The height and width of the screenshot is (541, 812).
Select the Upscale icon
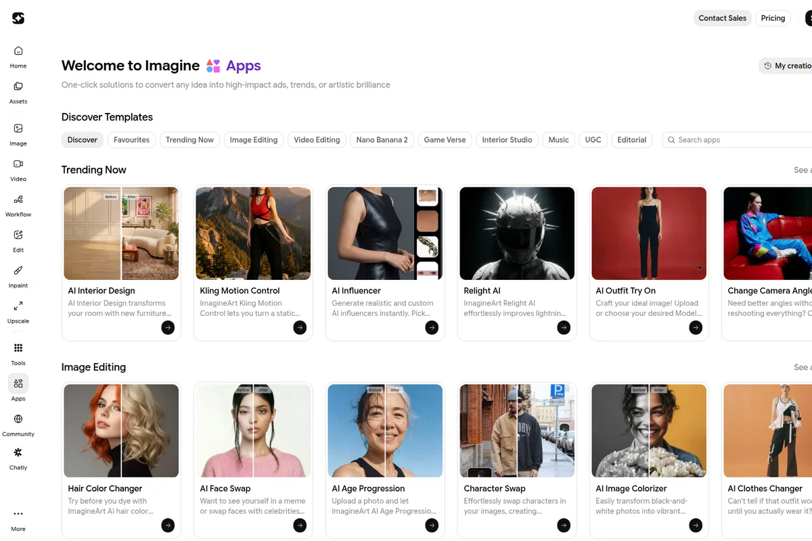click(x=18, y=310)
